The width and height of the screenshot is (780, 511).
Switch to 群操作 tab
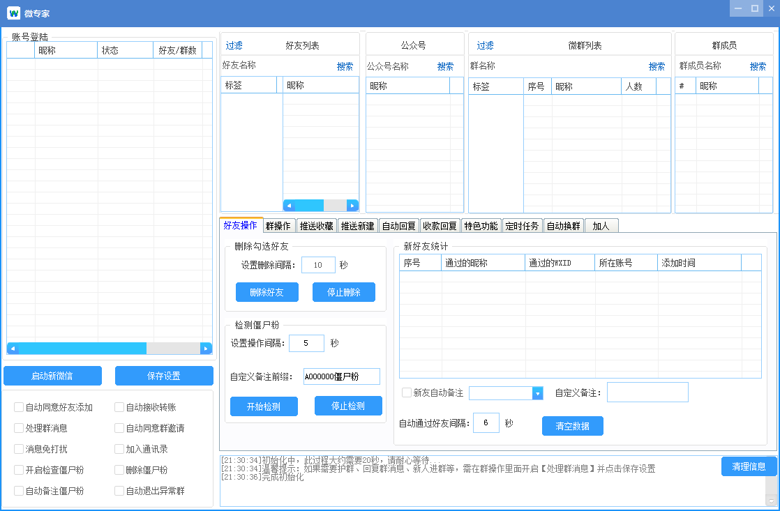point(278,226)
